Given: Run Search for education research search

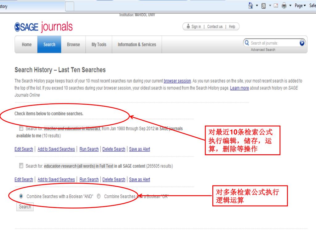Looking at the screenshot, I should 89,179.
